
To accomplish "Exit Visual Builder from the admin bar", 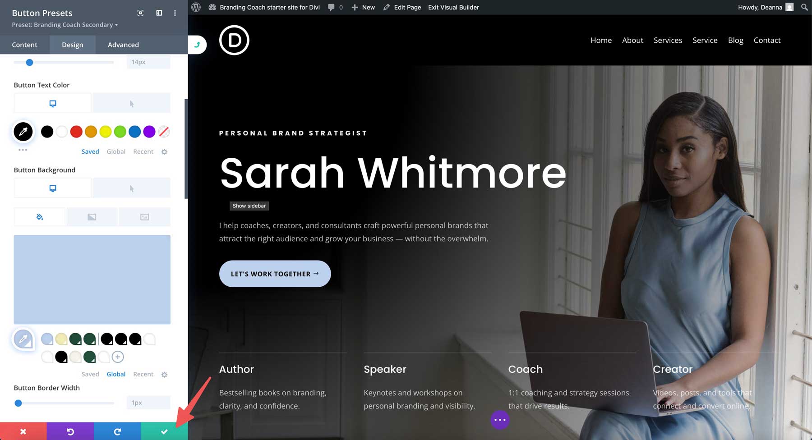I will pos(453,7).
